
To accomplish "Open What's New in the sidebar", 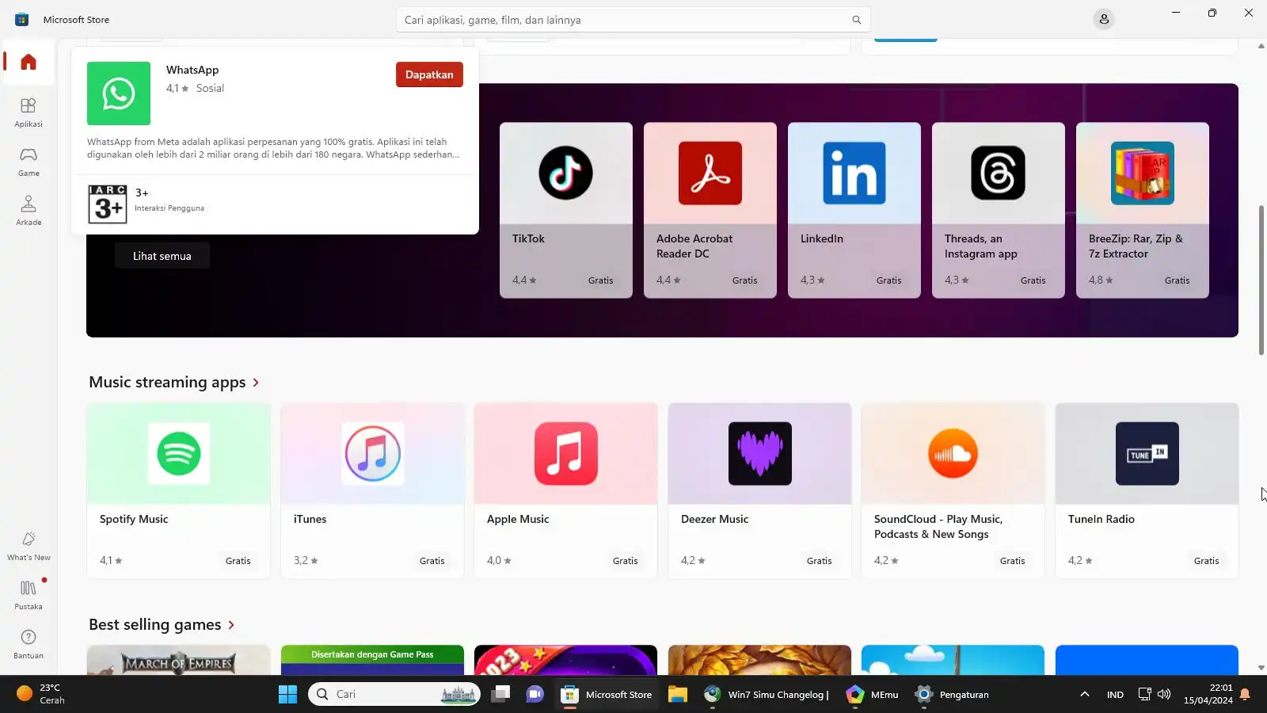I will (x=29, y=546).
